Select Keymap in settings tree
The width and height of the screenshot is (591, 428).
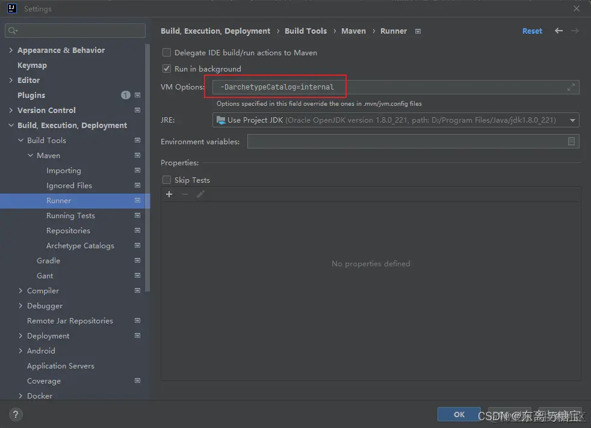[x=32, y=66]
